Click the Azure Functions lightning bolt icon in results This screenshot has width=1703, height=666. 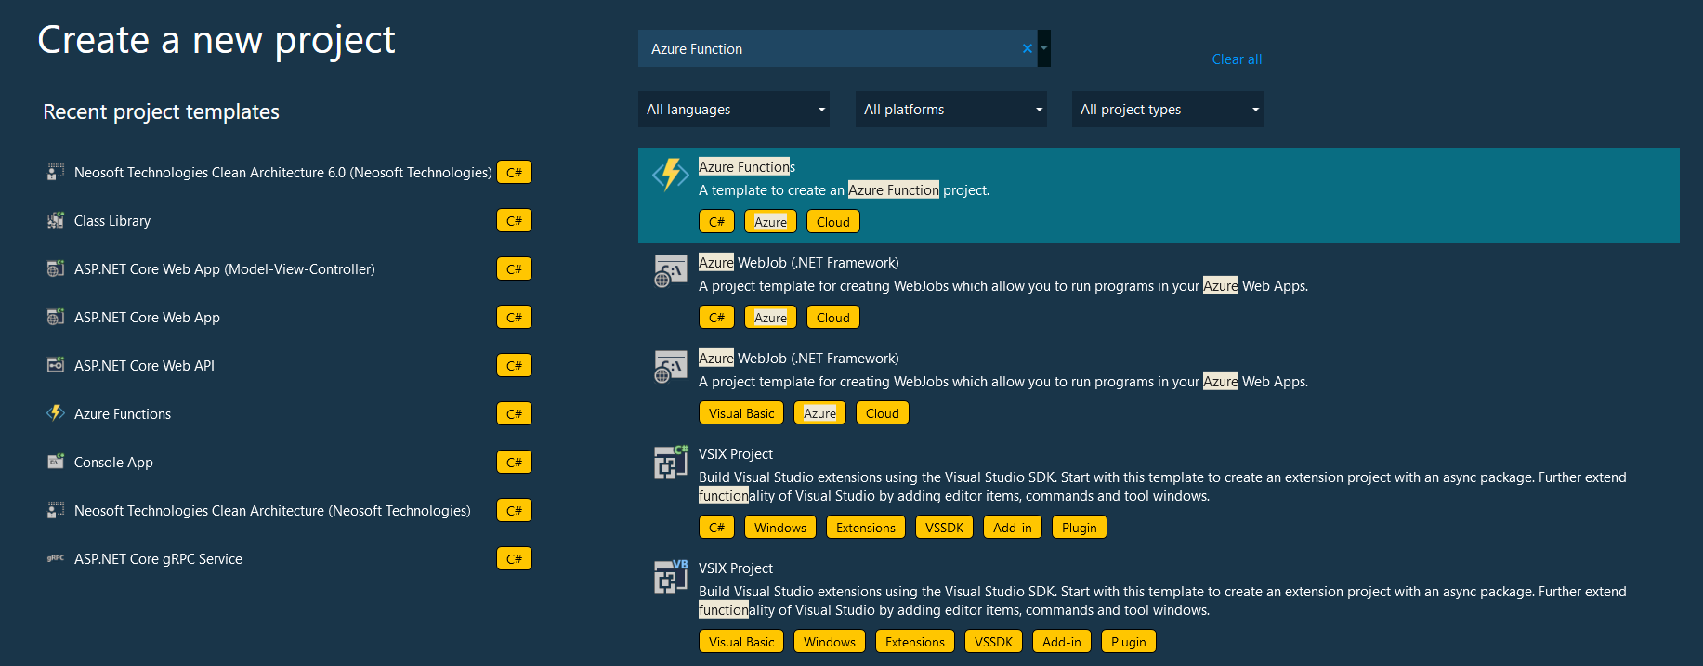tap(670, 175)
